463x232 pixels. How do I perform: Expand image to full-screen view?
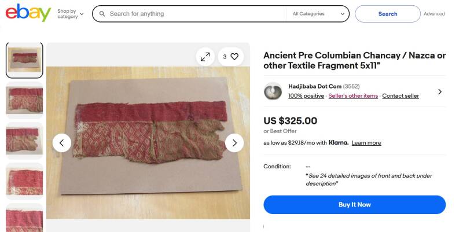tap(205, 57)
